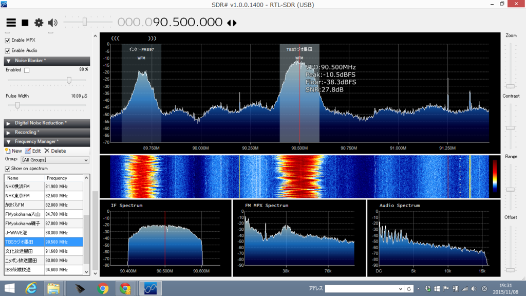This screenshot has height=296, width=526.
Task: Mute audio with the speaker icon
Action: click(53, 23)
